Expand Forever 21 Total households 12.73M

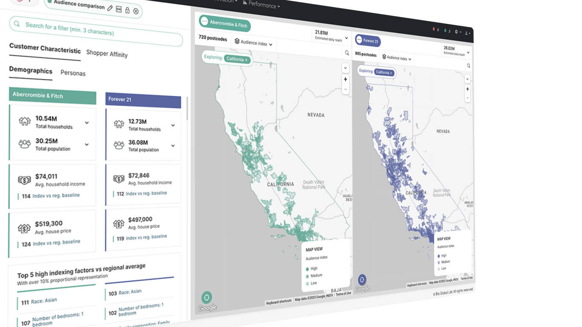click(x=173, y=125)
